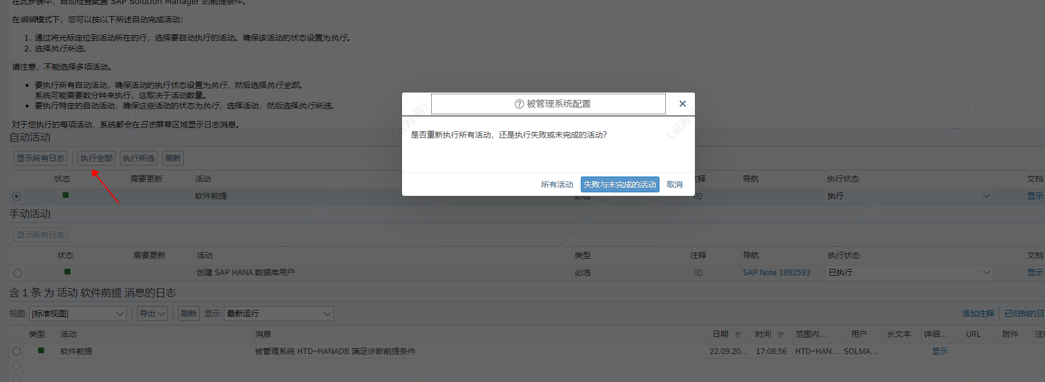Click log message 被管理系统 HTD~HANADB 满足诊断前提条件
The height and width of the screenshot is (382, 1045).
(335, 351)
